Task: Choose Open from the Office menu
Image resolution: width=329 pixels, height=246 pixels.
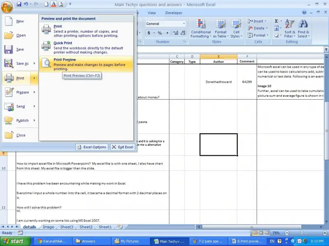Action: click(20, 35)
